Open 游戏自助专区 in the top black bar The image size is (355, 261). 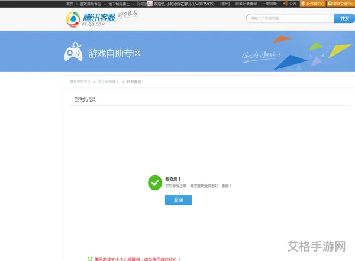coord(91,4)
